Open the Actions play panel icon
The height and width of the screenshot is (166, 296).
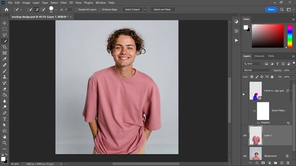(x=236, y=40)
